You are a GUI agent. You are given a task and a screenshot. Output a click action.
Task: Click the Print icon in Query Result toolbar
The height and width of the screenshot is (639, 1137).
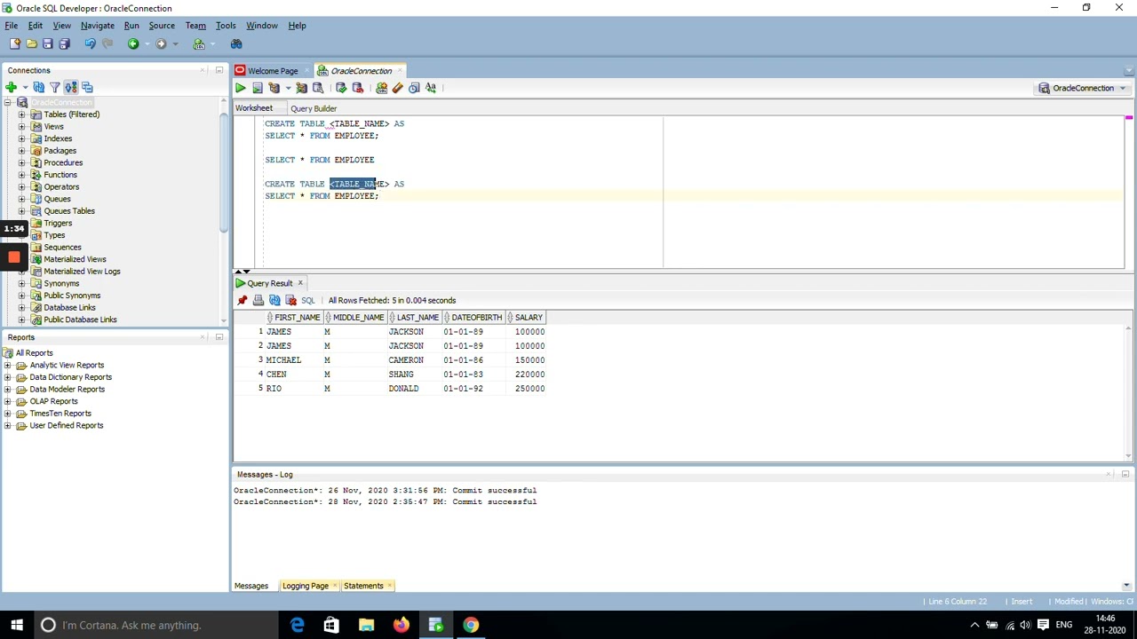[x=258, y=301]
